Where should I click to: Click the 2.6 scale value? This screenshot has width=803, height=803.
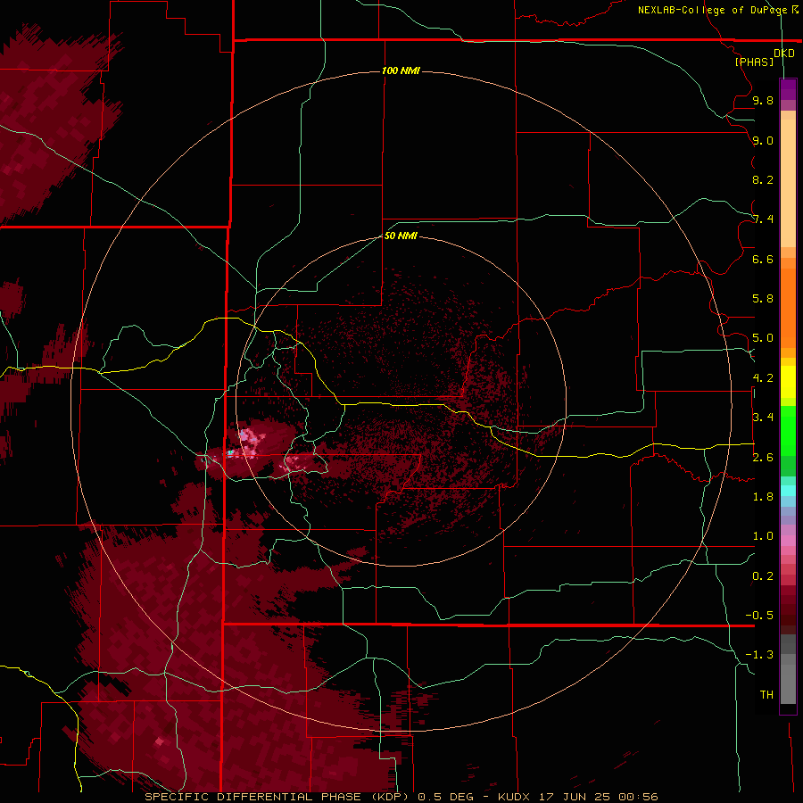tap(763, 457)
